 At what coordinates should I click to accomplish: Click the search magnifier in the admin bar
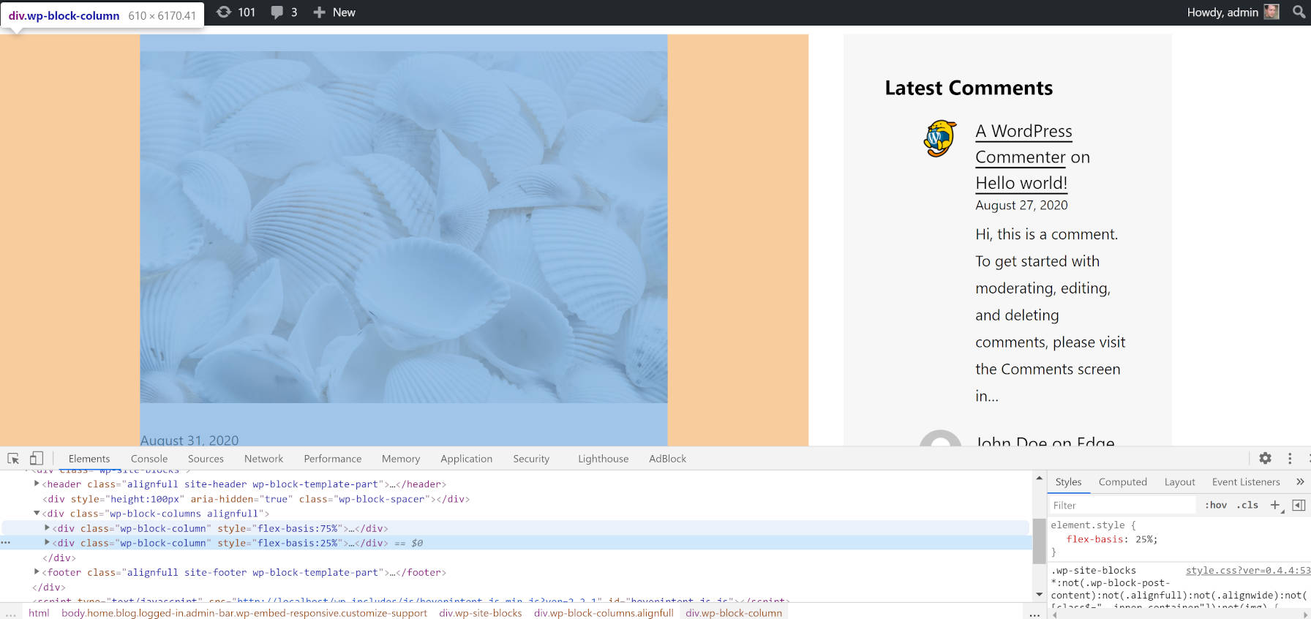pos(1299,12)
